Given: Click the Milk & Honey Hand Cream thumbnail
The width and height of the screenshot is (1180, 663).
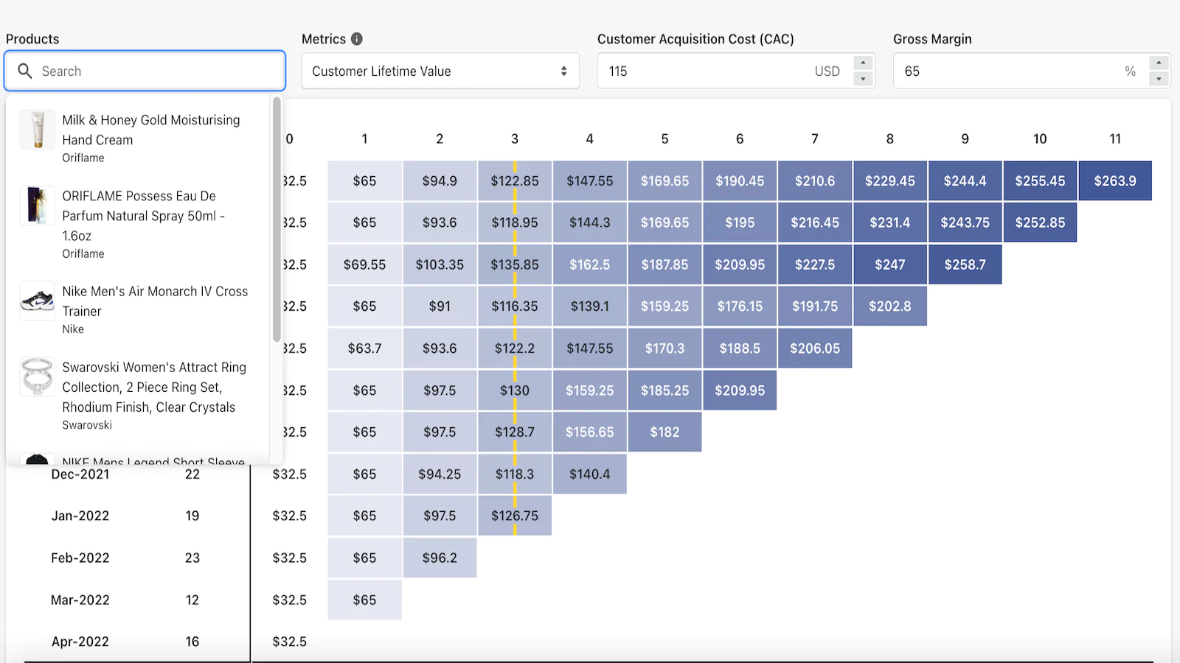Looking at the screenshot, I should pos(37,130).
